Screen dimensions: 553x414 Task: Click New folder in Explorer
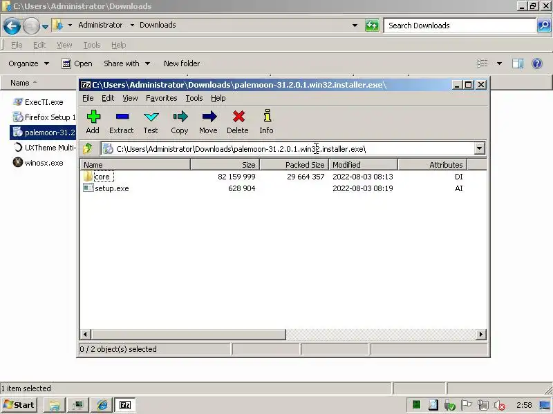pos(182,63)
